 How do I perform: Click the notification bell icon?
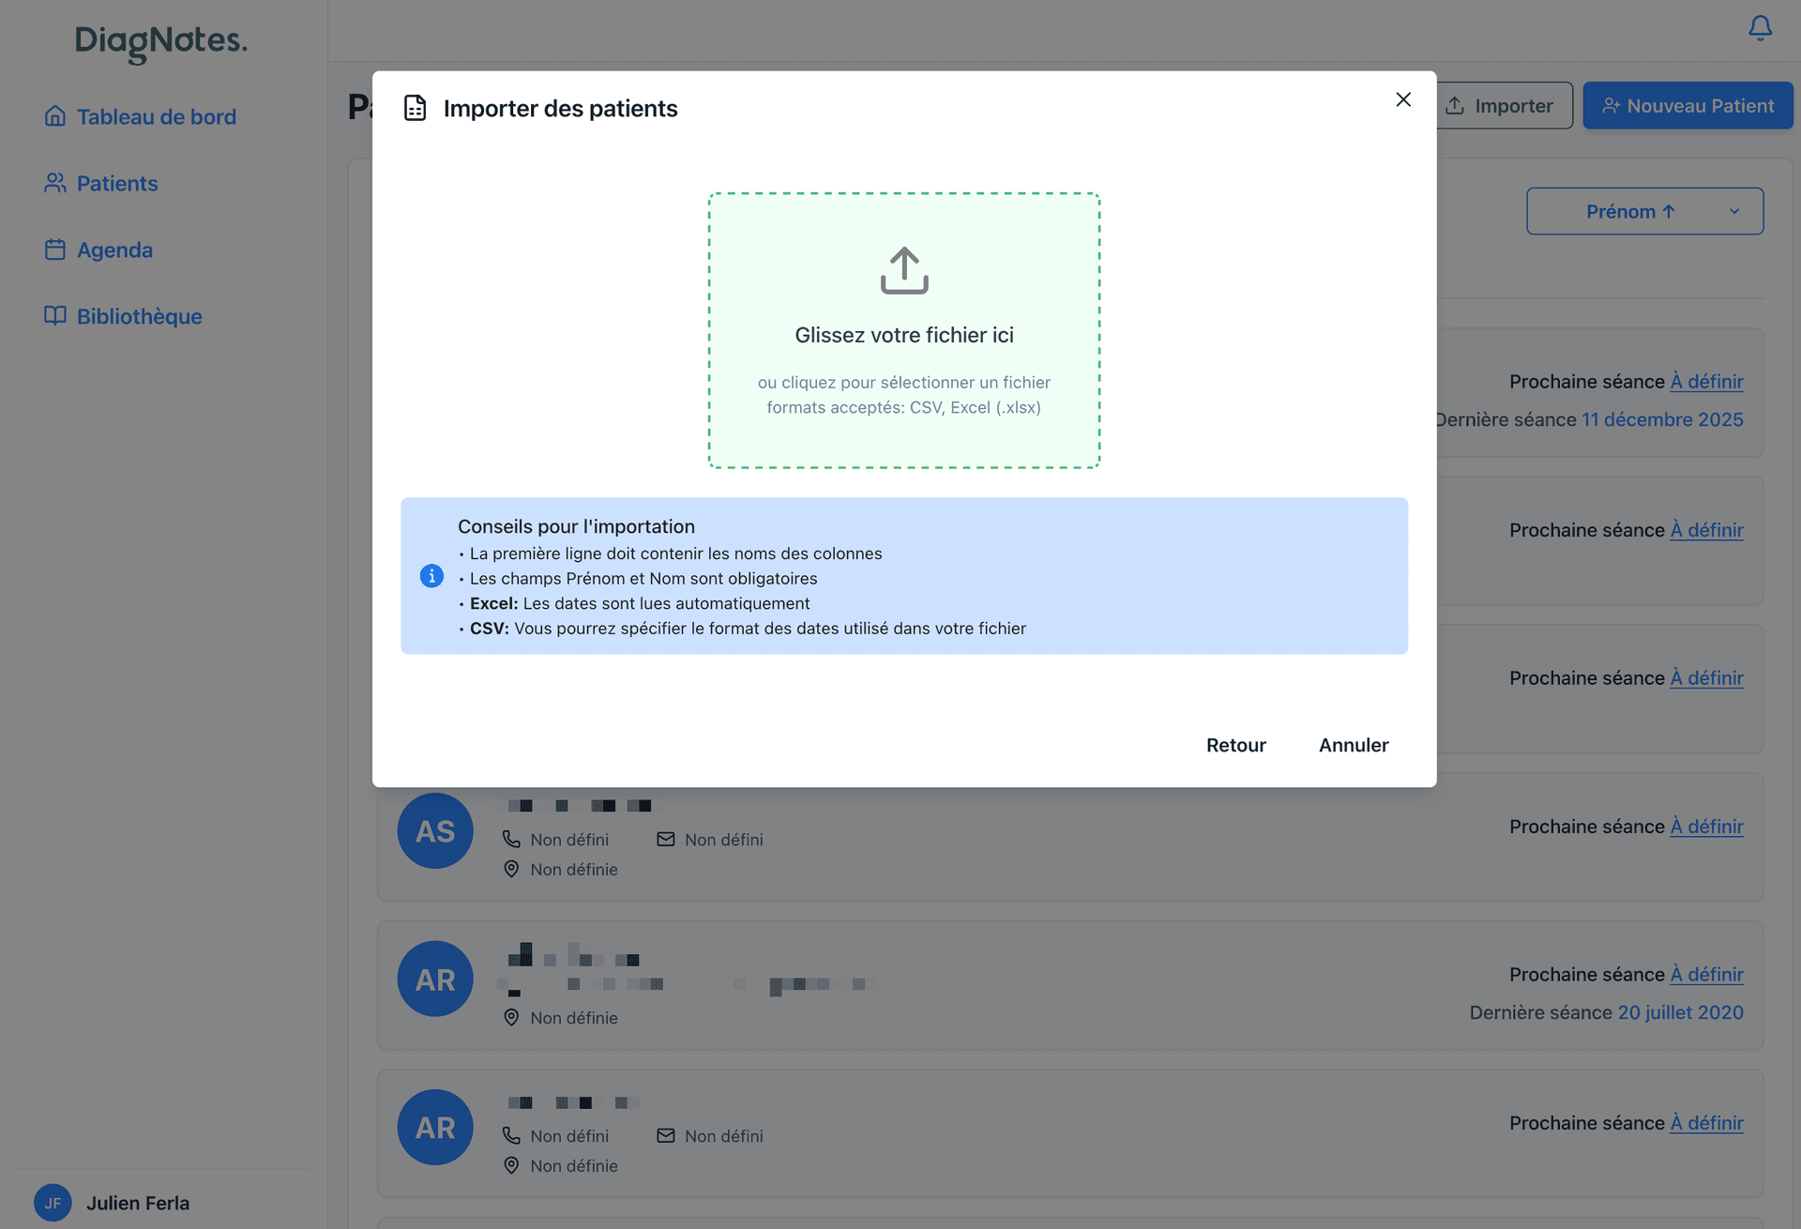click(x=1759, y=28)
